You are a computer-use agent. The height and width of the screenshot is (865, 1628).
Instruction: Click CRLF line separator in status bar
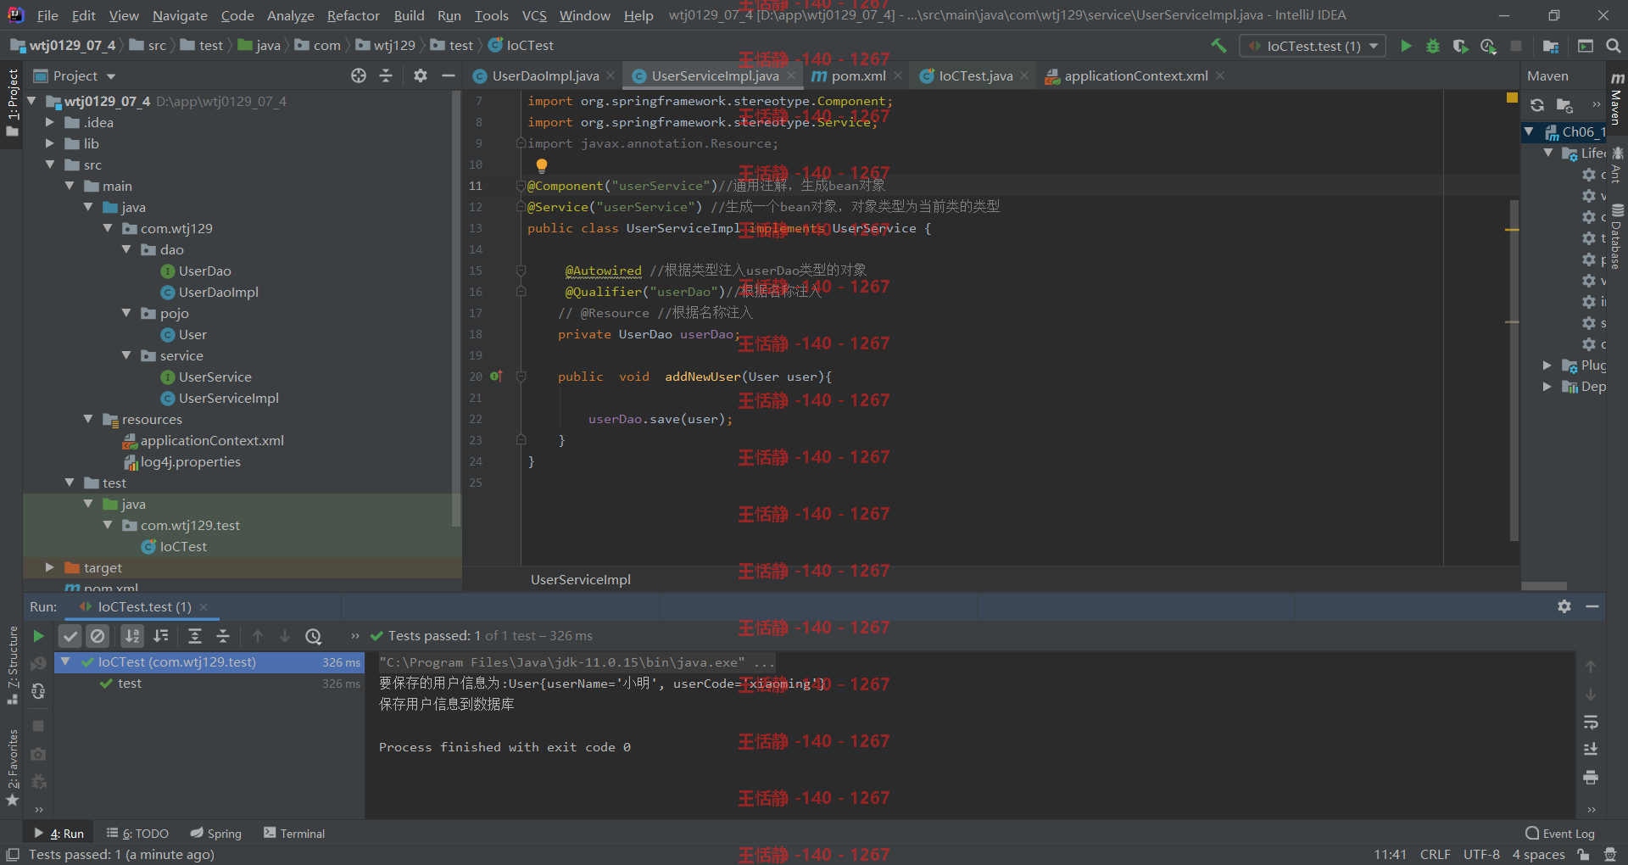tap(1436, 855)
